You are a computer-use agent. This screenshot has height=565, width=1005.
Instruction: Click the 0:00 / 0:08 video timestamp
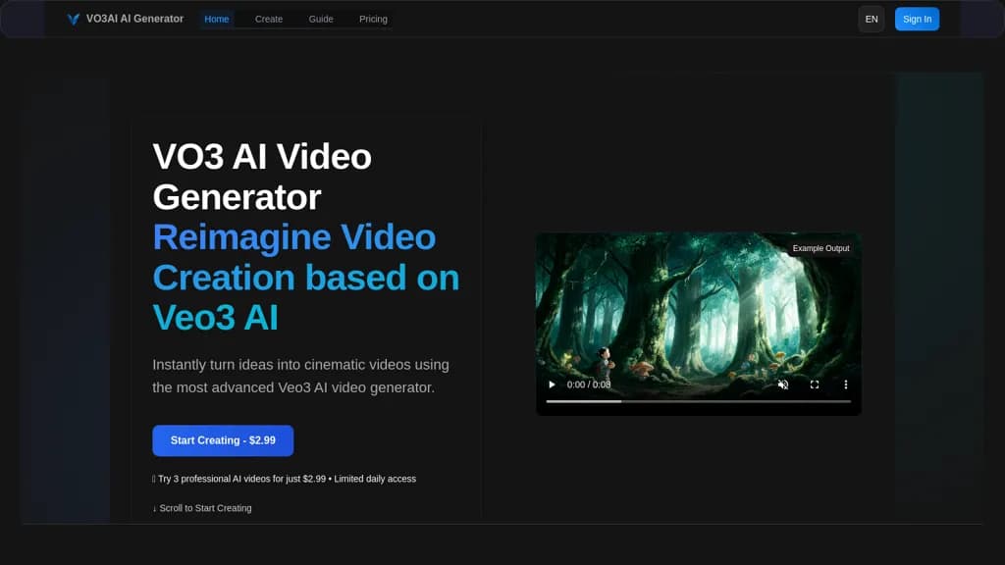tap(589, 385)
